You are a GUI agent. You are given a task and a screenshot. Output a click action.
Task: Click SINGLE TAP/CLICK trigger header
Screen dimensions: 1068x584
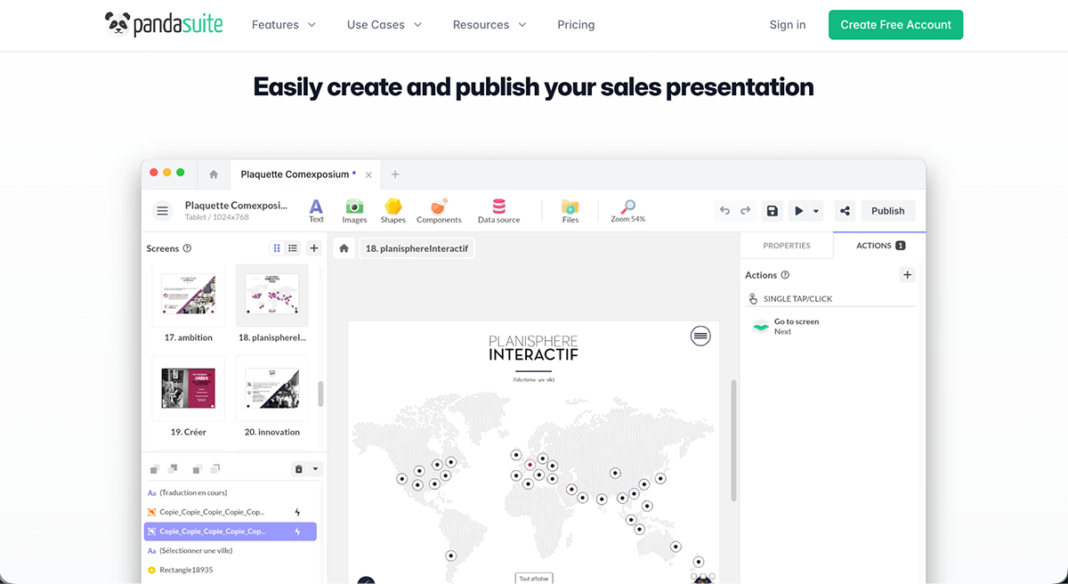(829, 299)
